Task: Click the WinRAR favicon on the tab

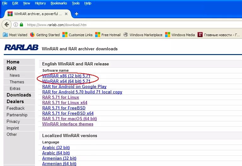Action: (10, 14)
